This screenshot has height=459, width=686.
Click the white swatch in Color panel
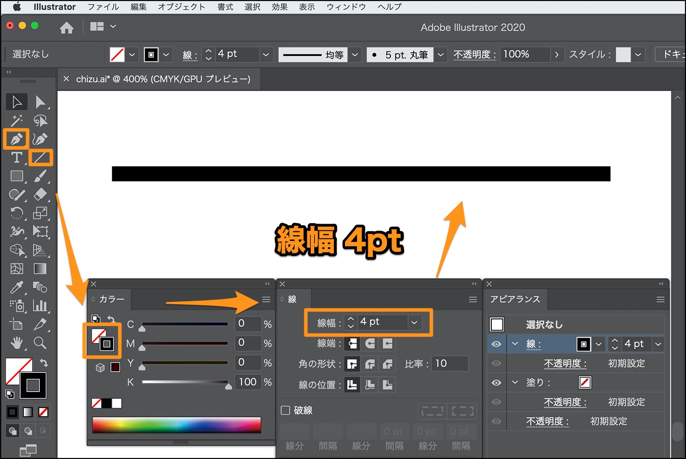pos(117,403)
